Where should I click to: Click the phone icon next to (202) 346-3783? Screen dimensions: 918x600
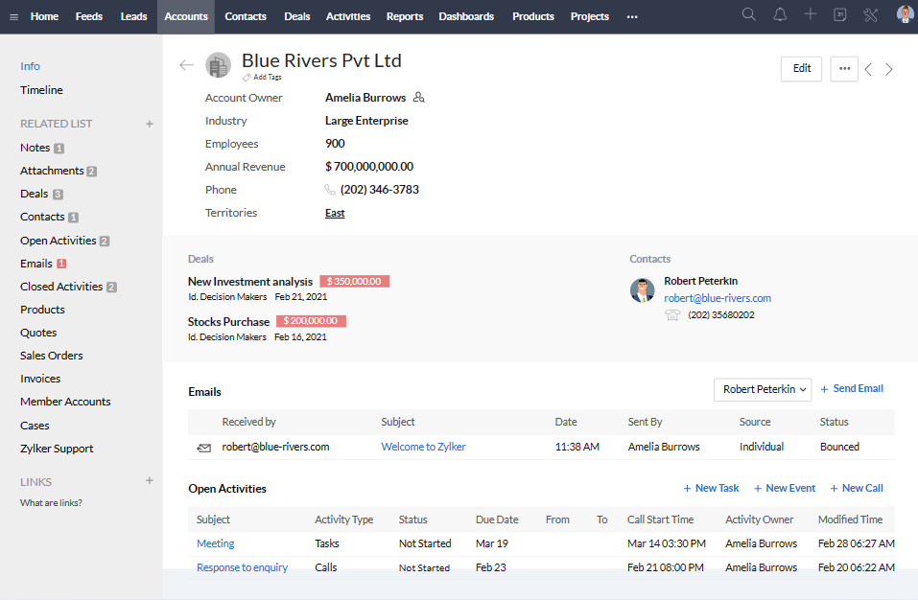coord(331,190)
